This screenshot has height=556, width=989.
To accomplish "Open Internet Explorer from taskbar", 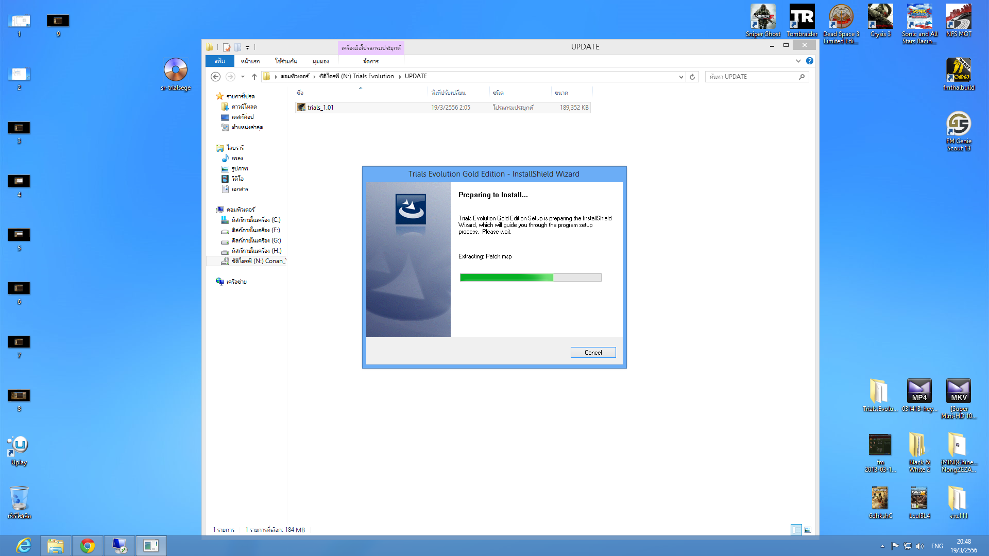I will (x=24, y=546).
